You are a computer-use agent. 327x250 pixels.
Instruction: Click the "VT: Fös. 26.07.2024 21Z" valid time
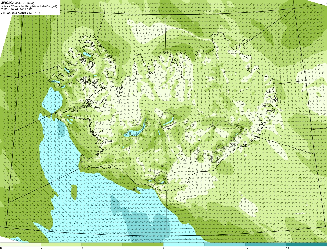(16, 13)
